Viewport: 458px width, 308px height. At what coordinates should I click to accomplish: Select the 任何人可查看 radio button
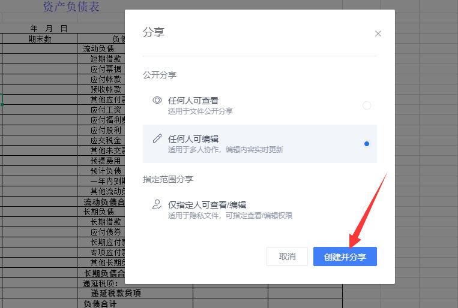coord(367,105)
